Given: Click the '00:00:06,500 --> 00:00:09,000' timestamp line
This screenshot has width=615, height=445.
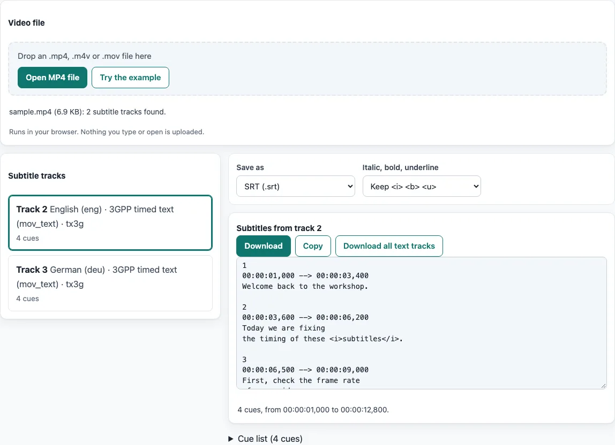Looking at the screenshot, I should click(x=305, y=370).
